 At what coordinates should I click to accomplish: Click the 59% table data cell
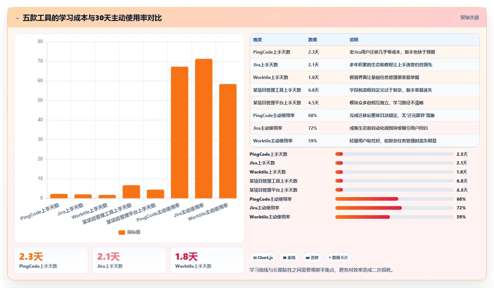[312, 141]
